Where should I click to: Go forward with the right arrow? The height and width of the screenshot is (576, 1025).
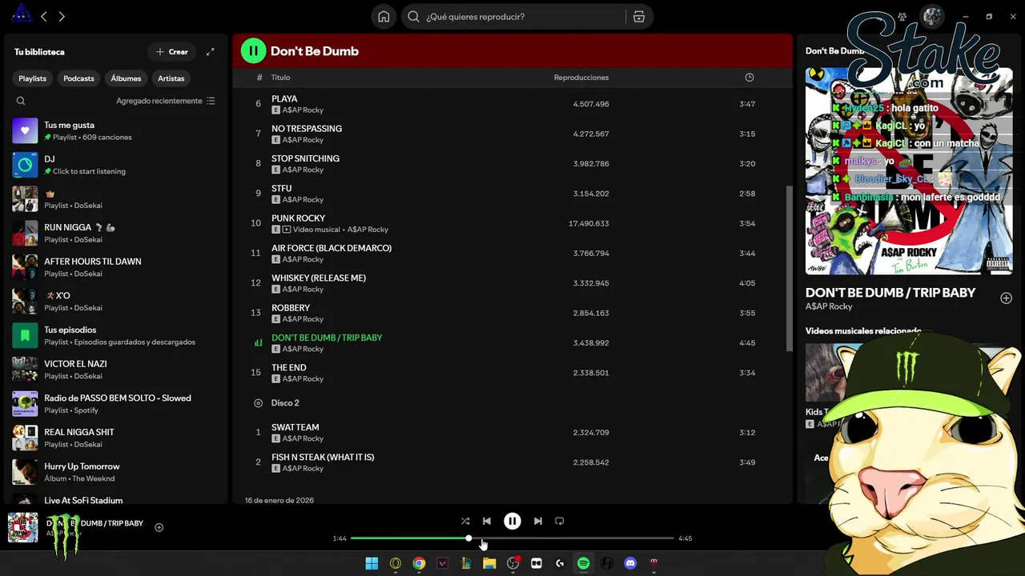(x=62, y=16)
